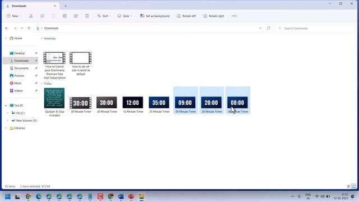Click the Forward navigation arrow
Viewport: 359px width, 202px height.
click(15, 28)
